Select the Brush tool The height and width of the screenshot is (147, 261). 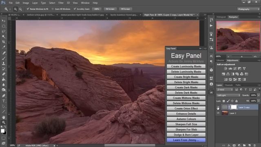[x=4, y=58]
